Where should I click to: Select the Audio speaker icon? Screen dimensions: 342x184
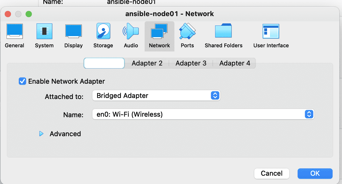(131, 31)
